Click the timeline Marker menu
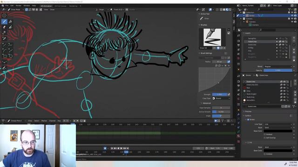The width and height of the screenshot is (298, 167). click(x=44, y=121)
